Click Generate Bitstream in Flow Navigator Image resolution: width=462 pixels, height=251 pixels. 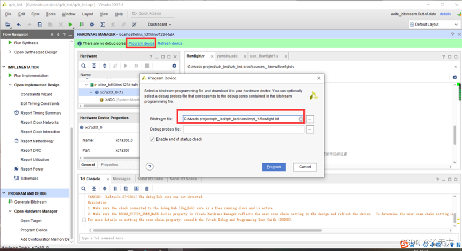click(30, 202)
